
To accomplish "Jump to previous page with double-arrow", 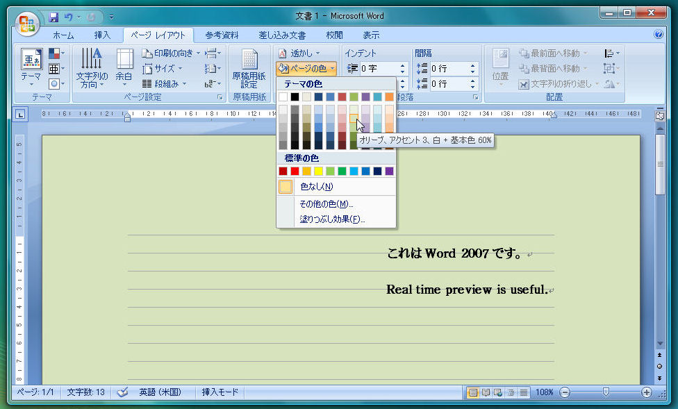I will coord(659,355).
